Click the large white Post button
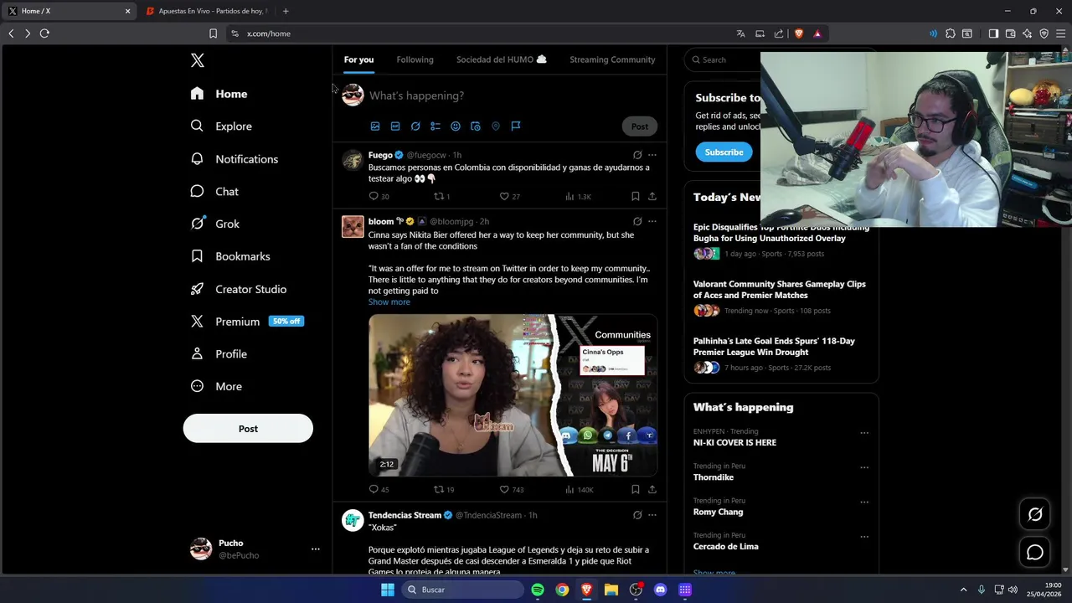Viewport: 1072px width, 603px height. pos(248,429)
